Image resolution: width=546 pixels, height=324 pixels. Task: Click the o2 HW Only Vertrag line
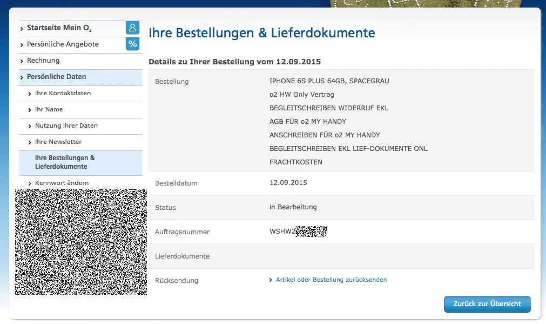(301, 95)
